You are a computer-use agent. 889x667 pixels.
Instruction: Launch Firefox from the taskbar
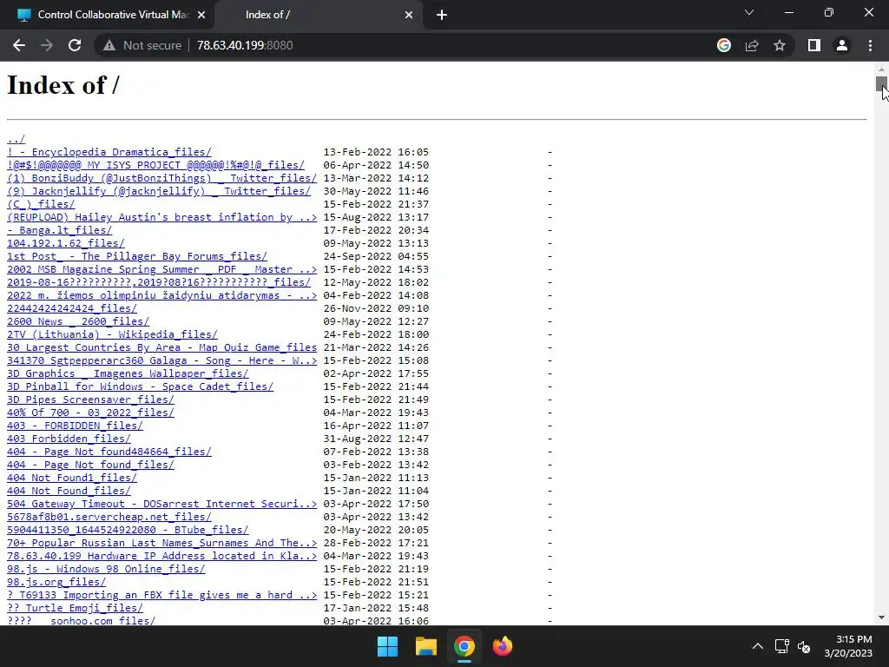[x=503, y=646]
